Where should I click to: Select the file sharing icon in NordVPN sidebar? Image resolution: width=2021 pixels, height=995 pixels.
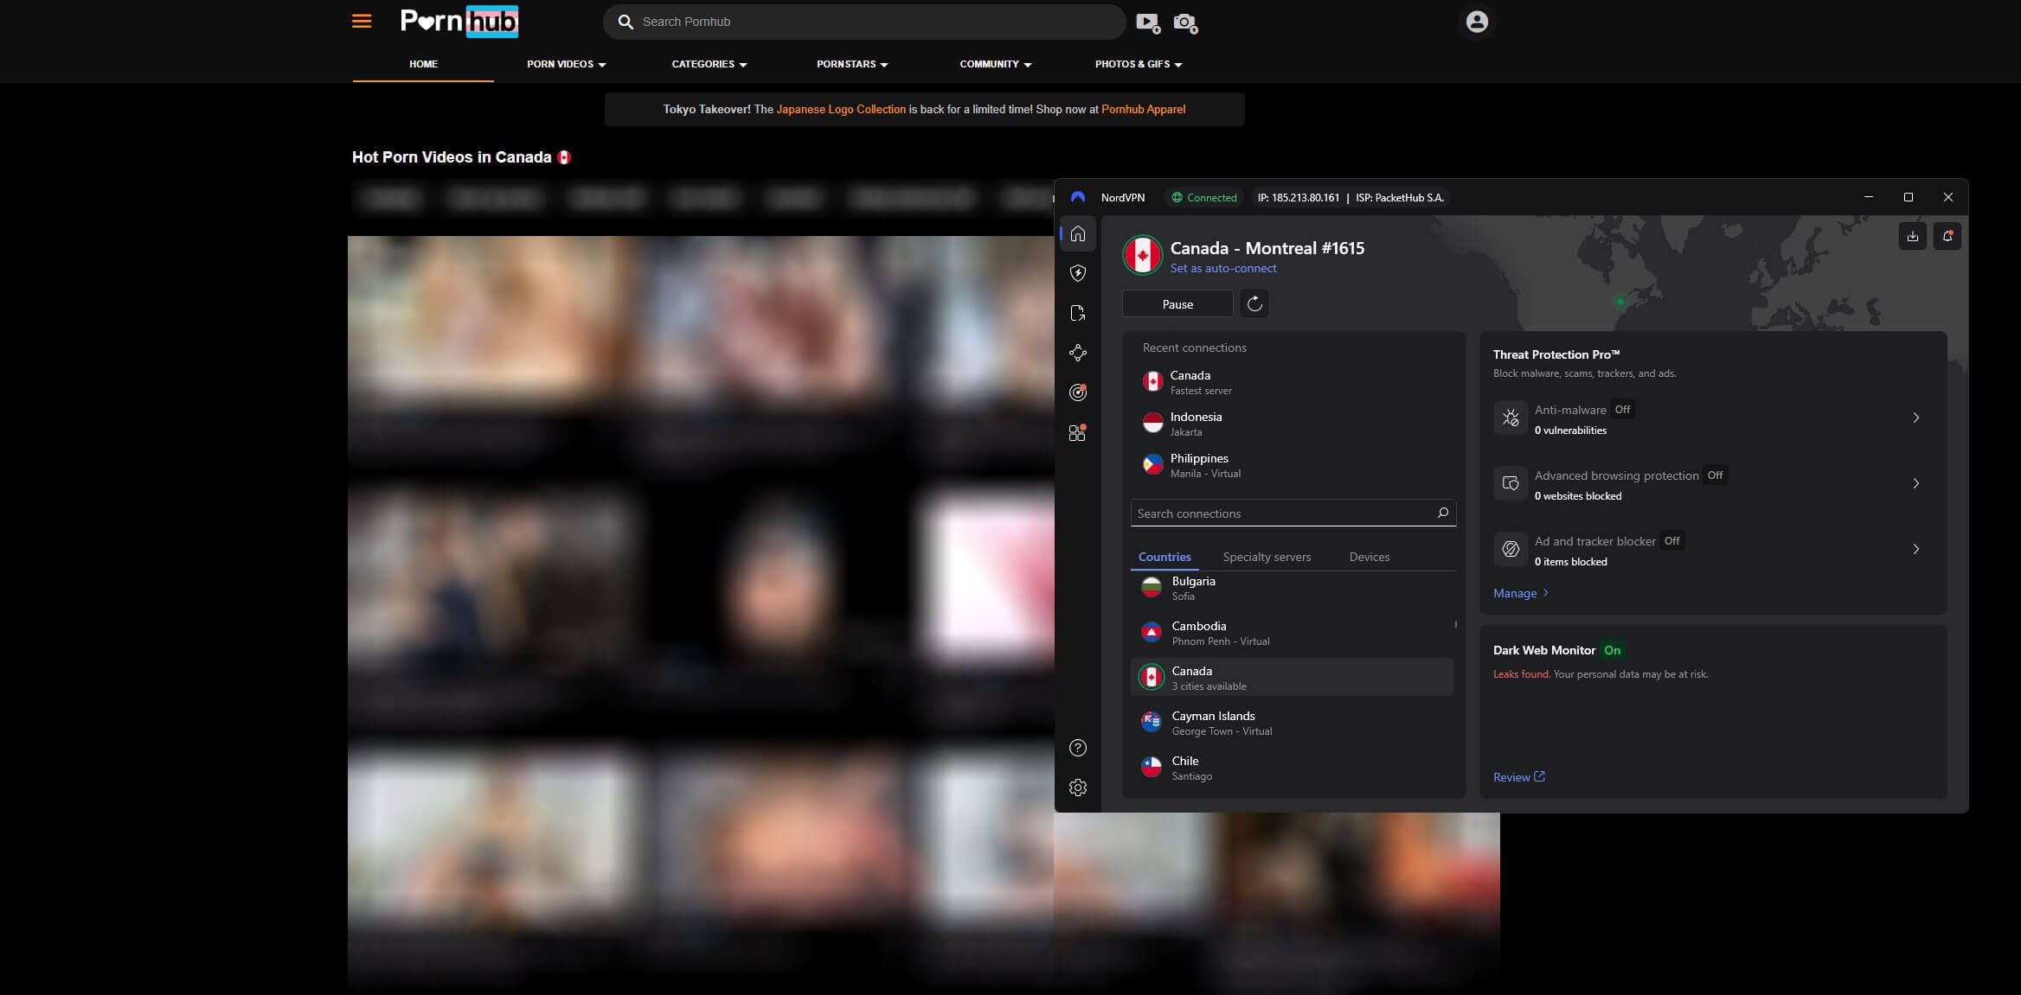[1078, 313]
